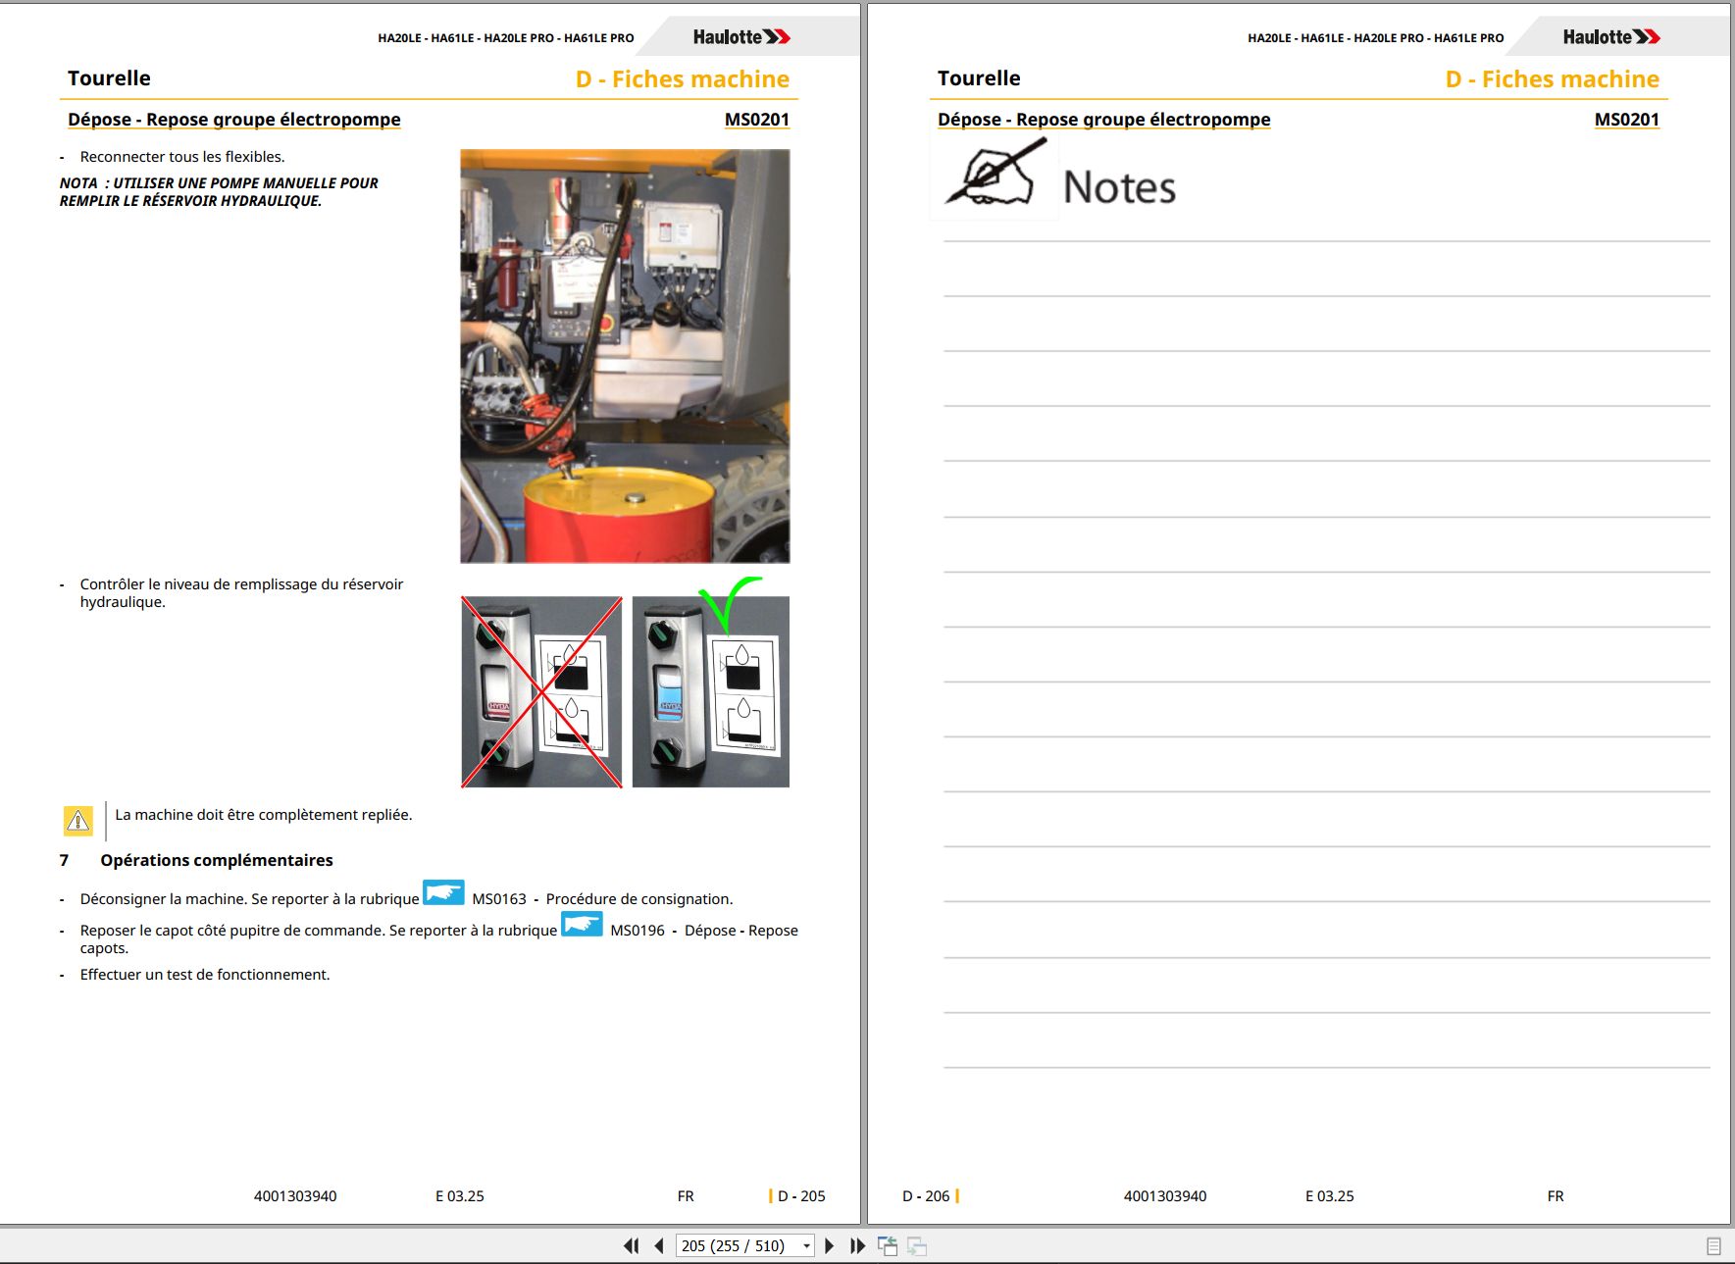The width and height of the screenshot is (1735, 1264).
Task: Go to the first page of document
Action: pyautogui.click(x=631, y=1245)
